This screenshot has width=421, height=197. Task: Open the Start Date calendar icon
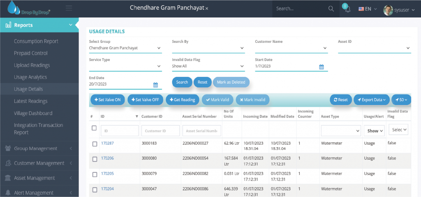pos(322,67)
